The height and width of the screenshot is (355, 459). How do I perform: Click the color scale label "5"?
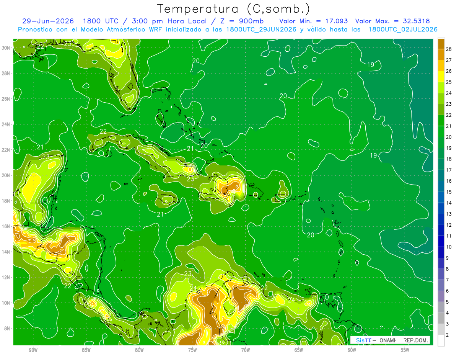[448, 302]
